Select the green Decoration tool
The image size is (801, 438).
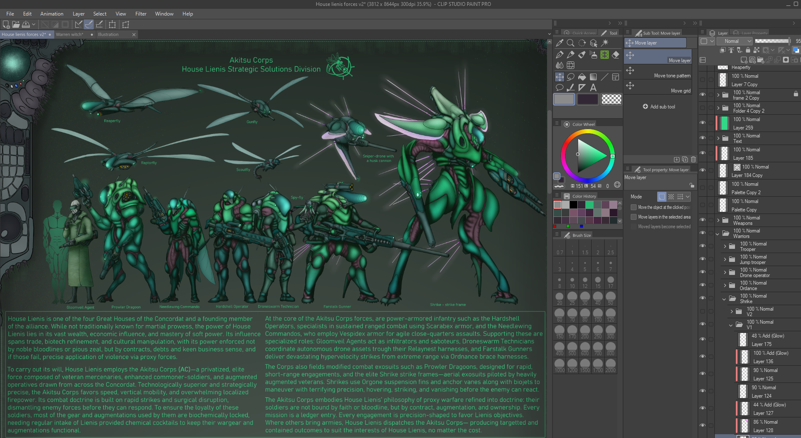pos(605,55)
